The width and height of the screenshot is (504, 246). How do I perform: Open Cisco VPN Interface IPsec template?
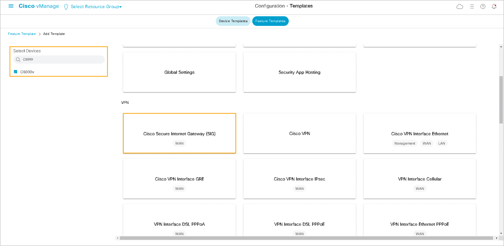(299, 179)
